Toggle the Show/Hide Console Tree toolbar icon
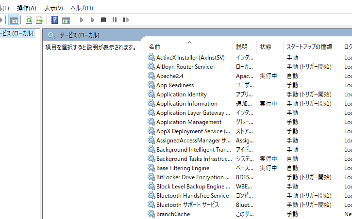The height and width of the screenshot is (219, 352). click(x=14, y=20)
